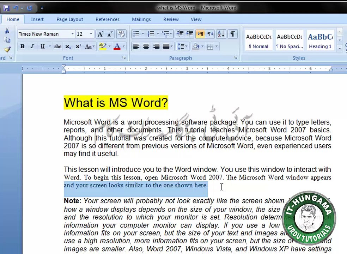Click the Borders icon
This screenshot has width=347, height=254.
pyautogui.click(x=210, y=46)
